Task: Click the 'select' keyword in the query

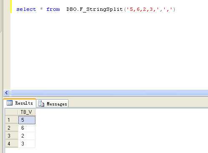Action: 26,9
